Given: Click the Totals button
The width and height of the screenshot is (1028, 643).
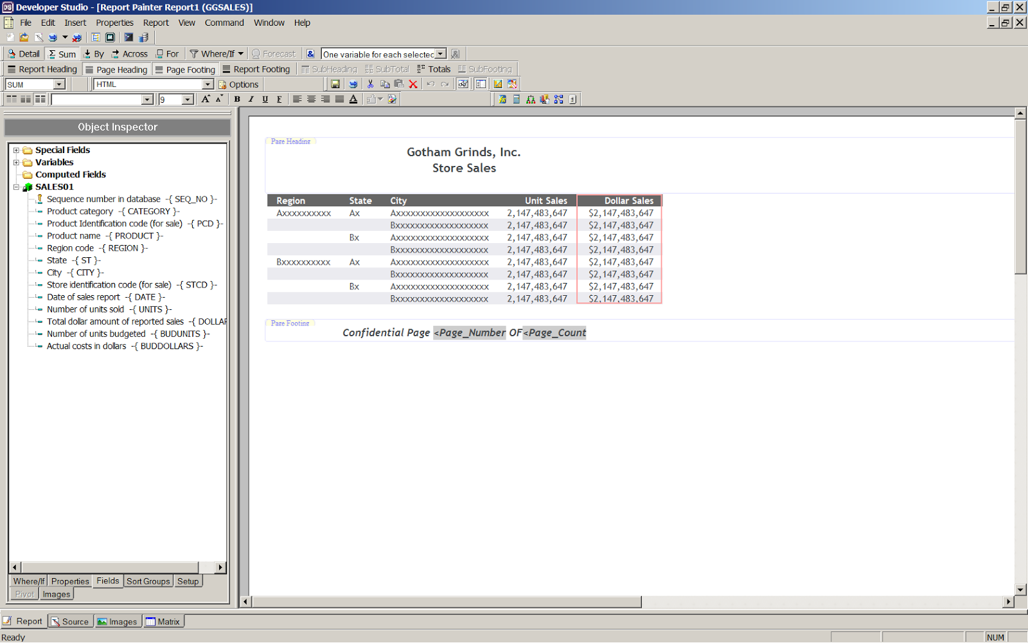Looking at the screenshot, I should pos(434,69).
